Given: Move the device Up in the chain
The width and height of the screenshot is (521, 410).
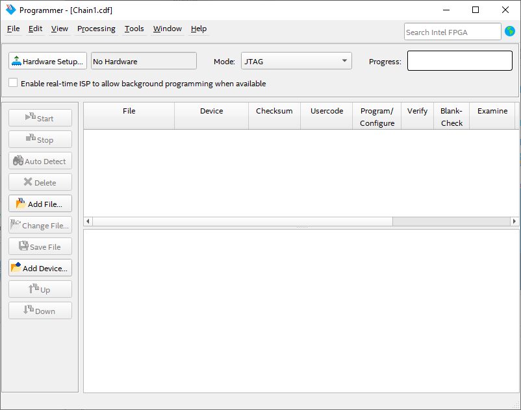Looking at the screenshot, I should pyautogui.click(x=40, y=289).
